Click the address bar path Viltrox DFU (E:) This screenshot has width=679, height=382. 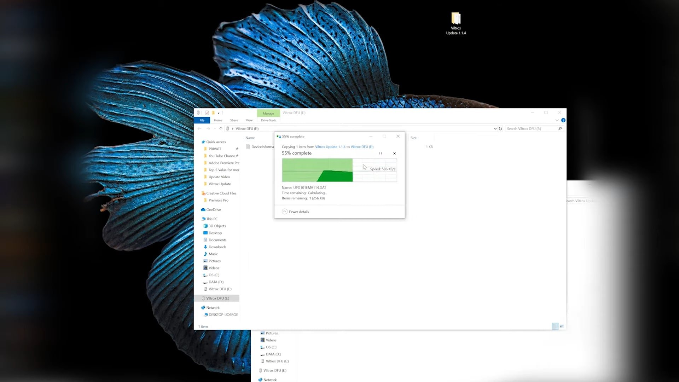(247, 129)
